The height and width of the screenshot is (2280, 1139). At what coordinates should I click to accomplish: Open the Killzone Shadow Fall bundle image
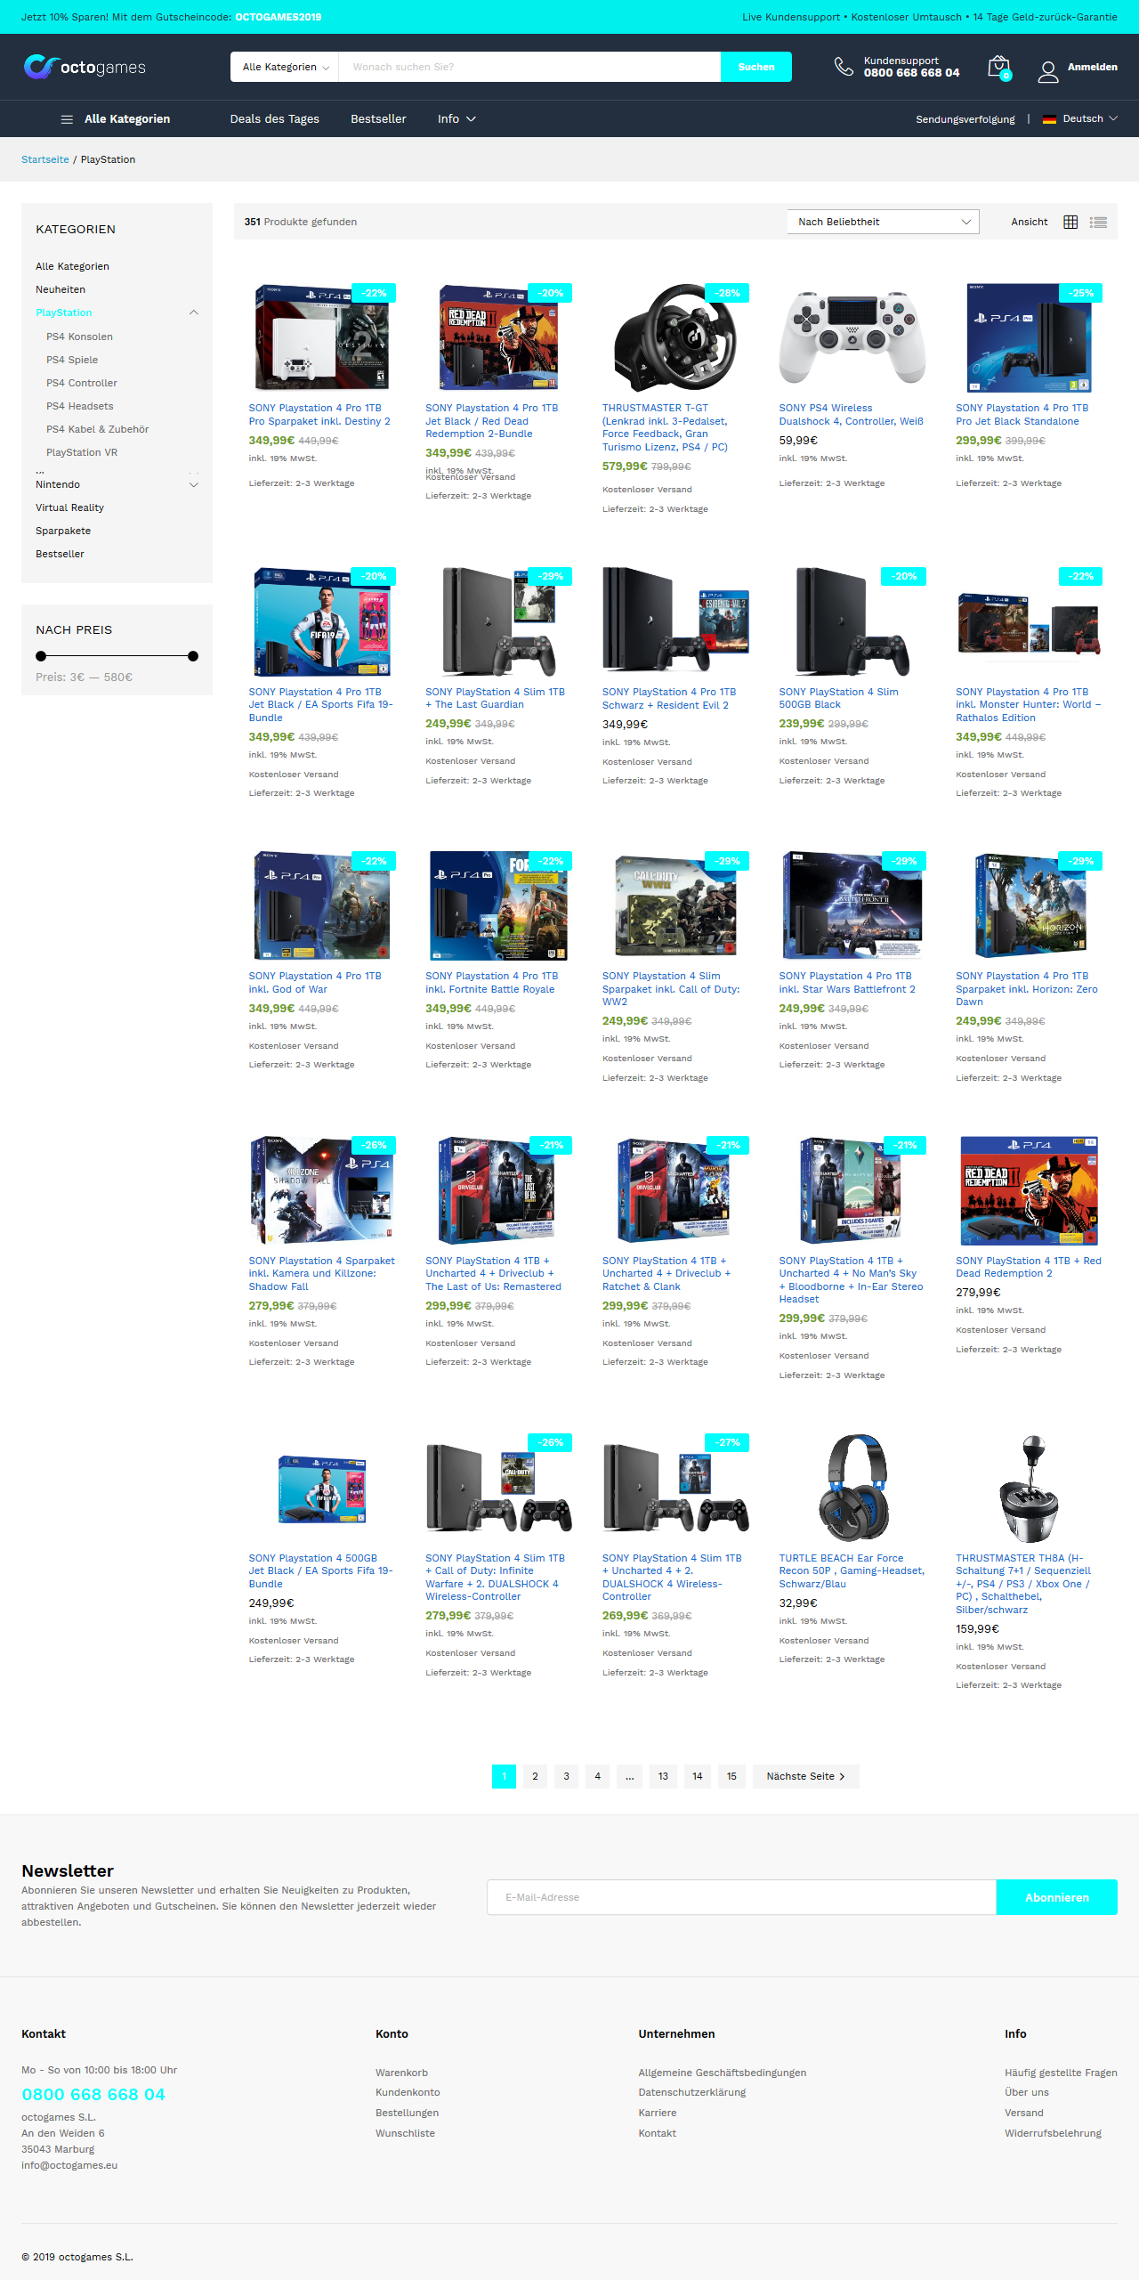(322, 1189)
